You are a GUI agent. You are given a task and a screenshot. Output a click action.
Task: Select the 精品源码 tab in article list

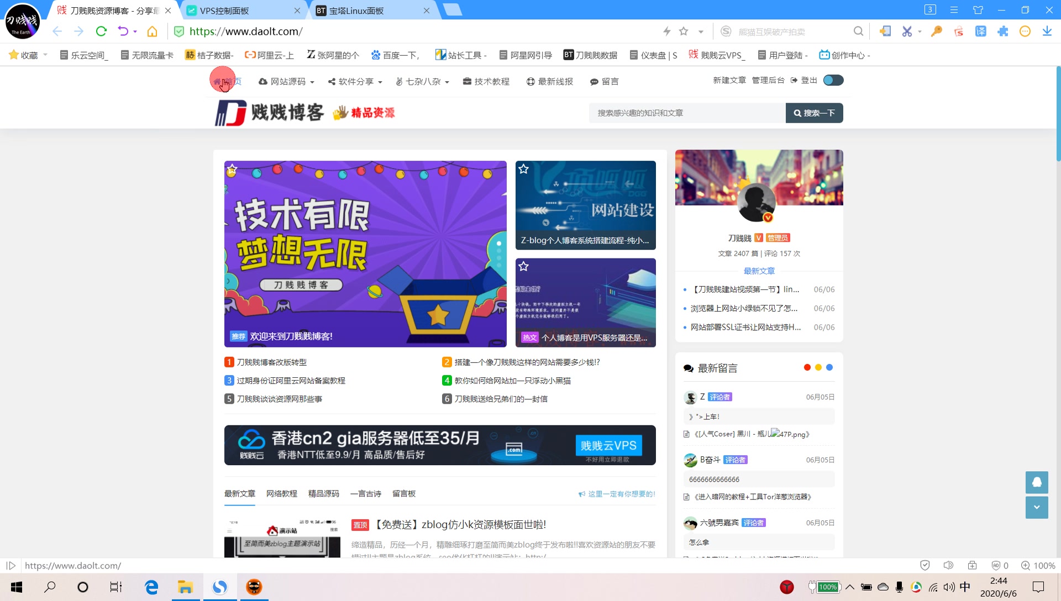point(323,494)
